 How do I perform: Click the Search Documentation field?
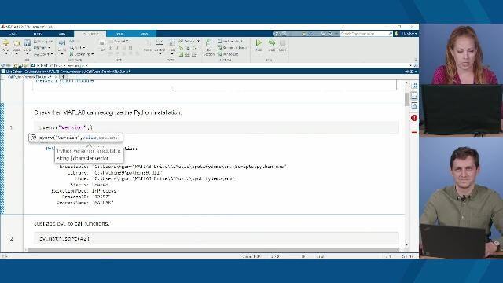pos(366,33)
